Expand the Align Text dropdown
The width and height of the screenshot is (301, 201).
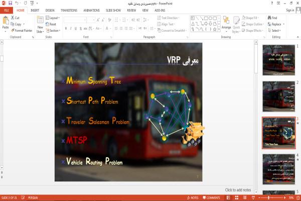[x=166, y=24]
